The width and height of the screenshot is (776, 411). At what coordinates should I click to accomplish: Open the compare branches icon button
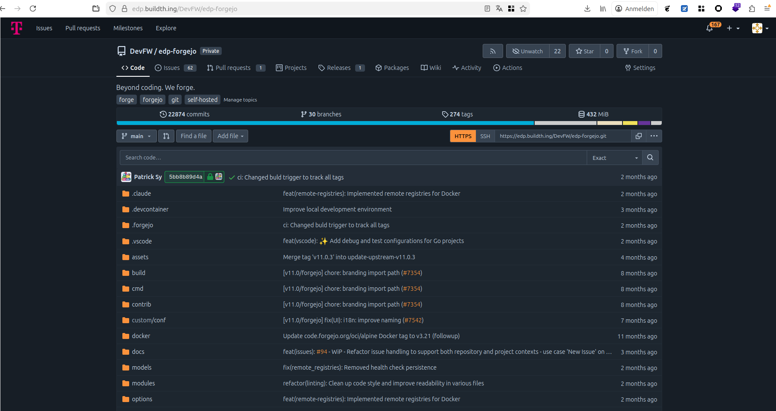click(x=166, y=136)
